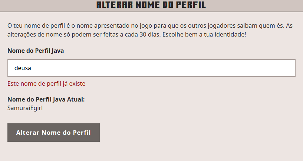This screenshot has width=303, height=161.
Task: Click the 'Nome do Perfil Java' field label
Action: point(36,51)
